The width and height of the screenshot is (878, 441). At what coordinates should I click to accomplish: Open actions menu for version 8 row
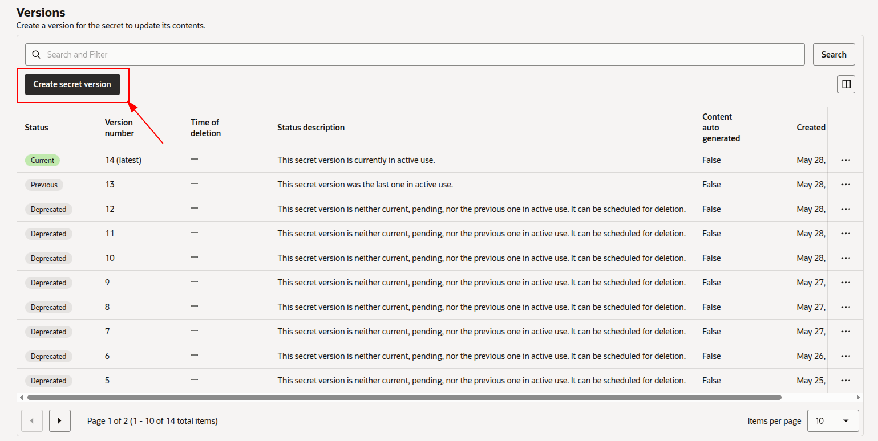click(846, 307)
